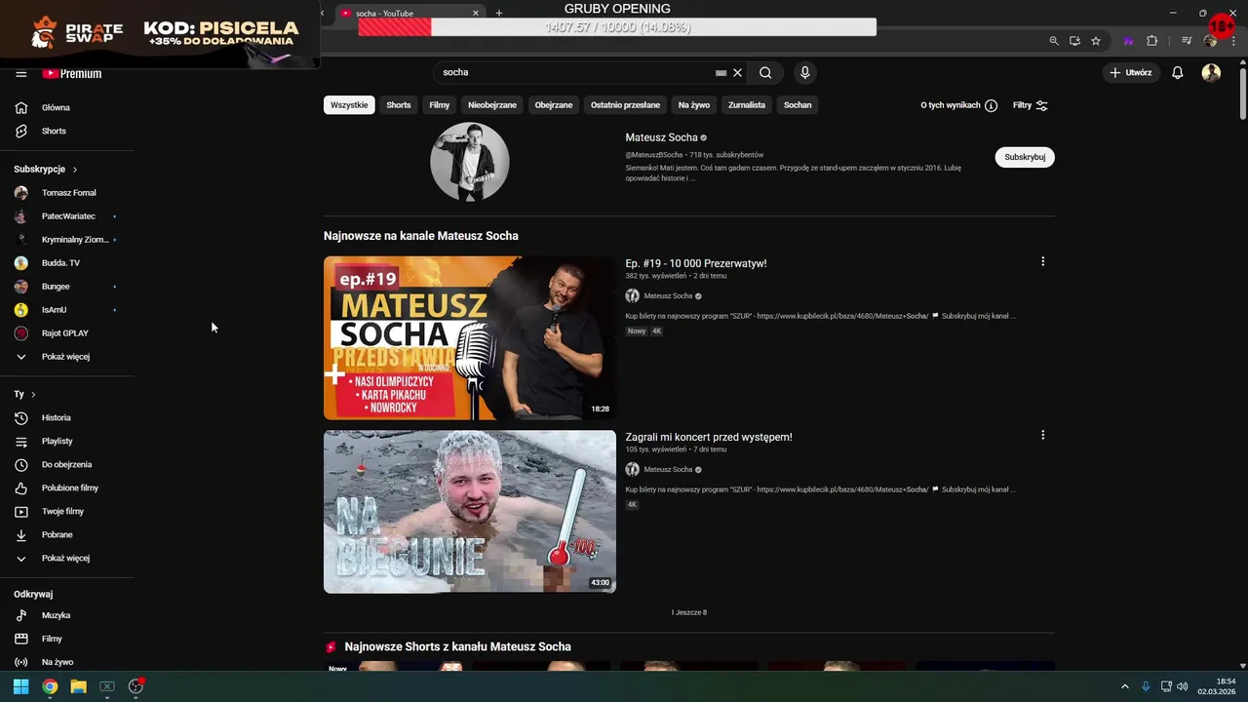
Task: Expand the Subskrypcje section chevron
Action: [74, 170]
